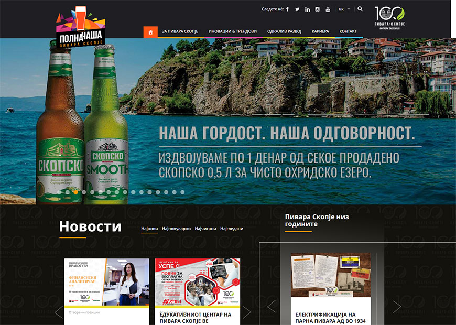The height and width of the screenshot is (325, 456).
Task: Switch to the Најнови news tab
Action: pos(149,229)
